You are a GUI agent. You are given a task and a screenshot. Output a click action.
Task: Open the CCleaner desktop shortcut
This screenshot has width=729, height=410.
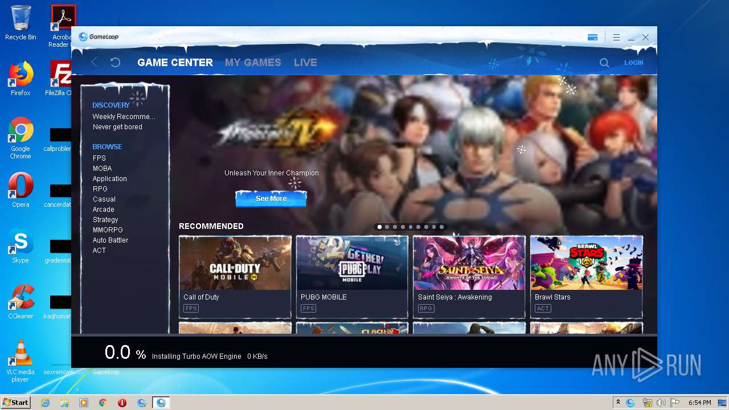tap(21, 302)
